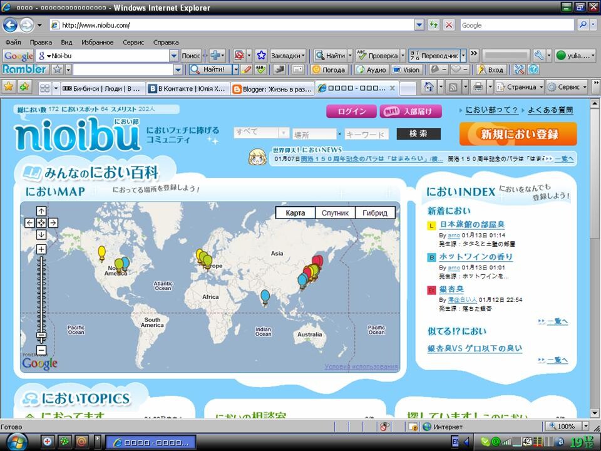Open the すべて category dropdown
The image size is (601, 451).
(262, 132)
